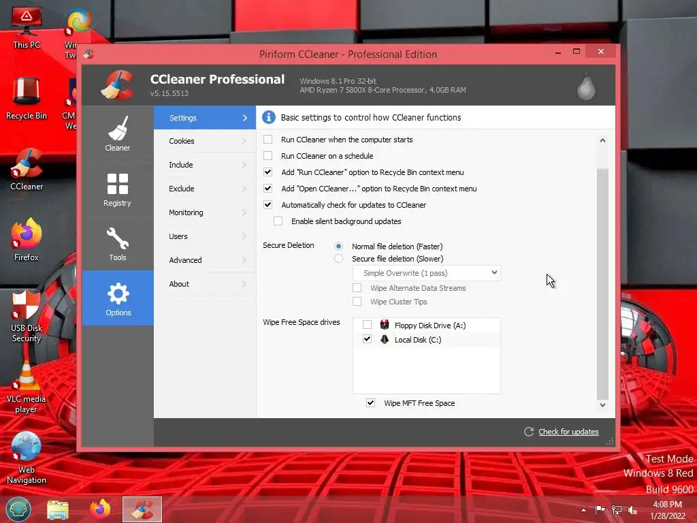Enable Run CCleaner on a schedule
The height and width of the screenshot is (523, 697).
pos(268,156)
